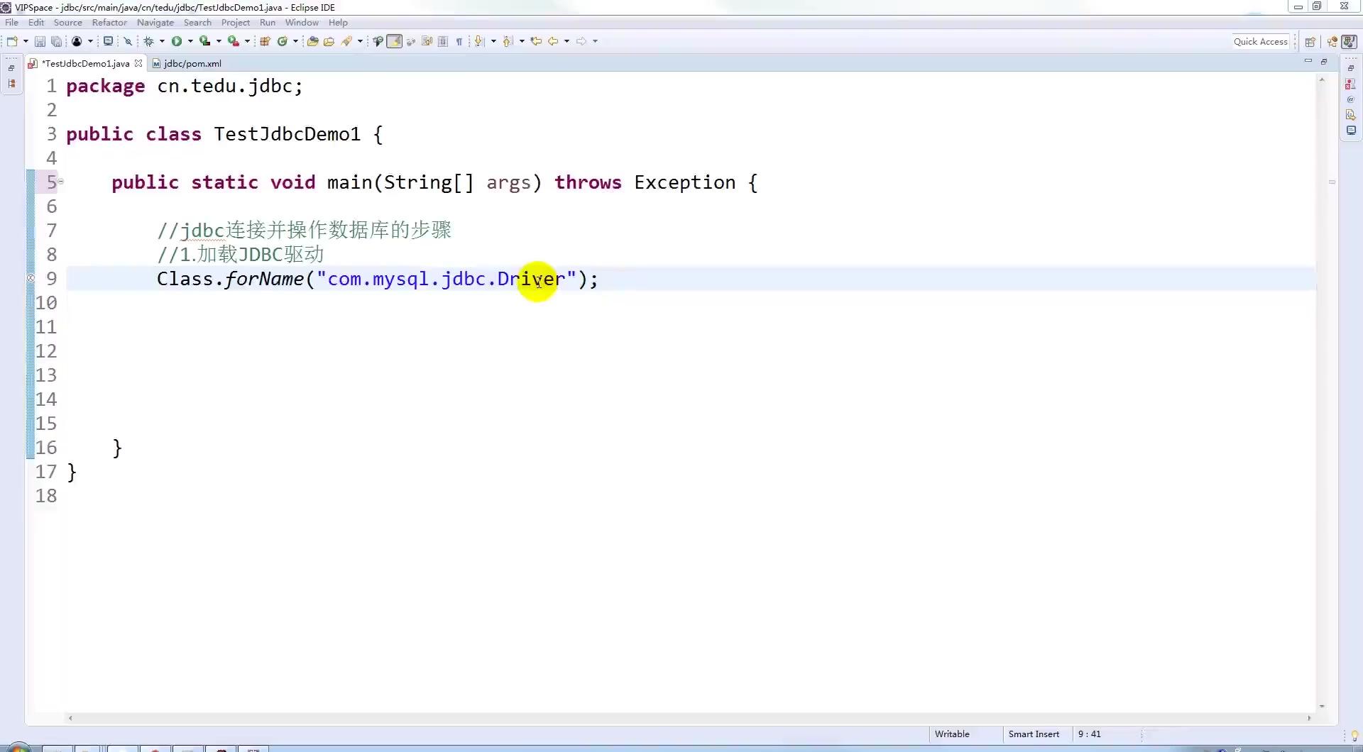The height and width of the screenshot is (752, 1363).
Task: Restore the right trim stack views
Action: [1350, 68]
